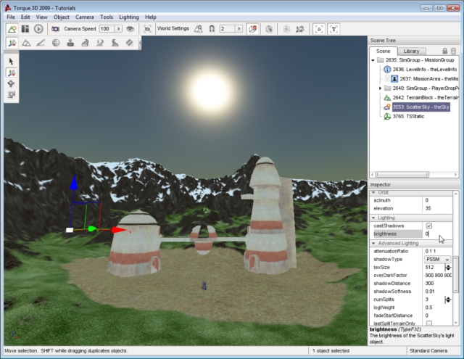
Task: Click the World Editor icon in the toolbar
Action: [x=12, y=29]
